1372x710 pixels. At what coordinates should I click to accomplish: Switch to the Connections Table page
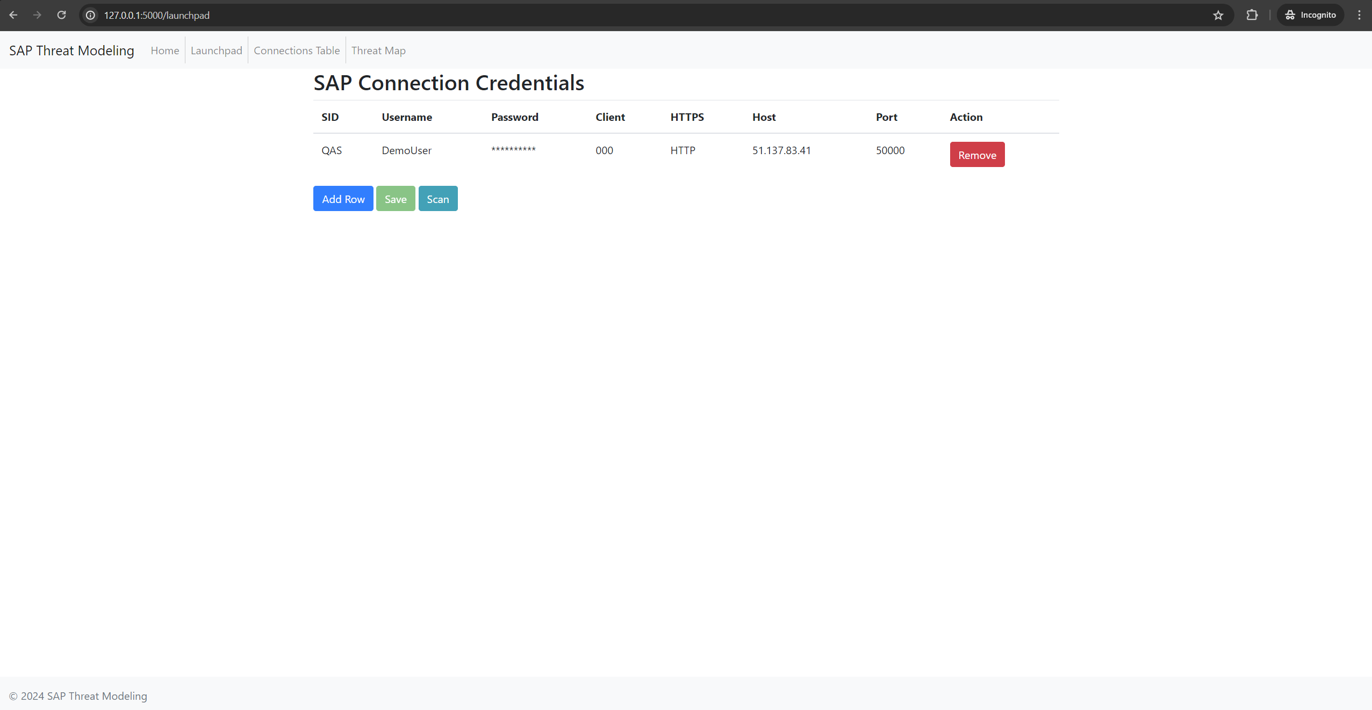coord(297,50)
